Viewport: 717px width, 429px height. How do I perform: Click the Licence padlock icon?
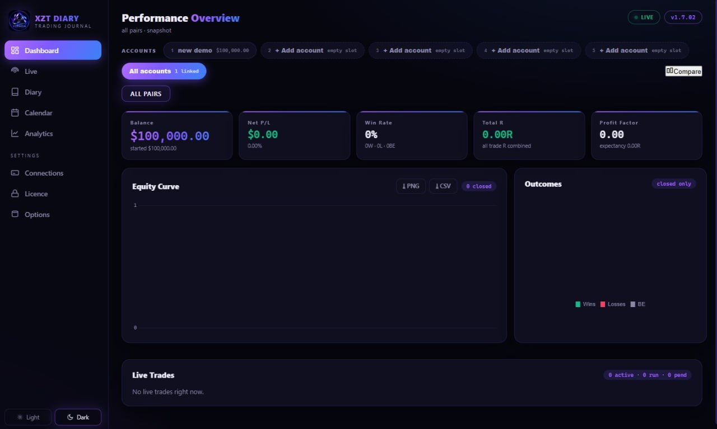pyautogui.click(x=15, y=194)
